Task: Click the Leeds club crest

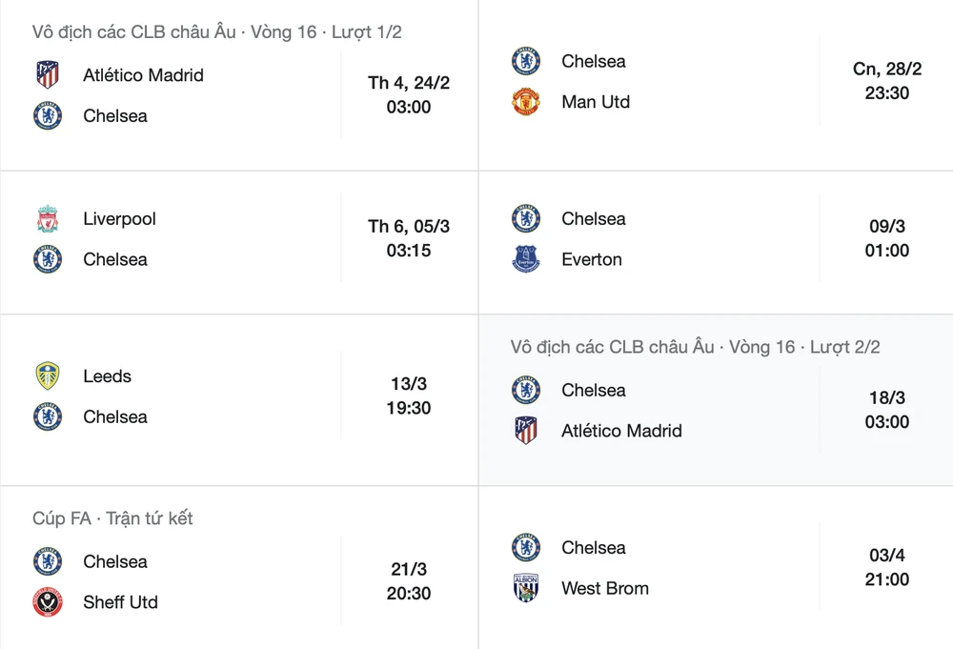Action: coord(48,376)
